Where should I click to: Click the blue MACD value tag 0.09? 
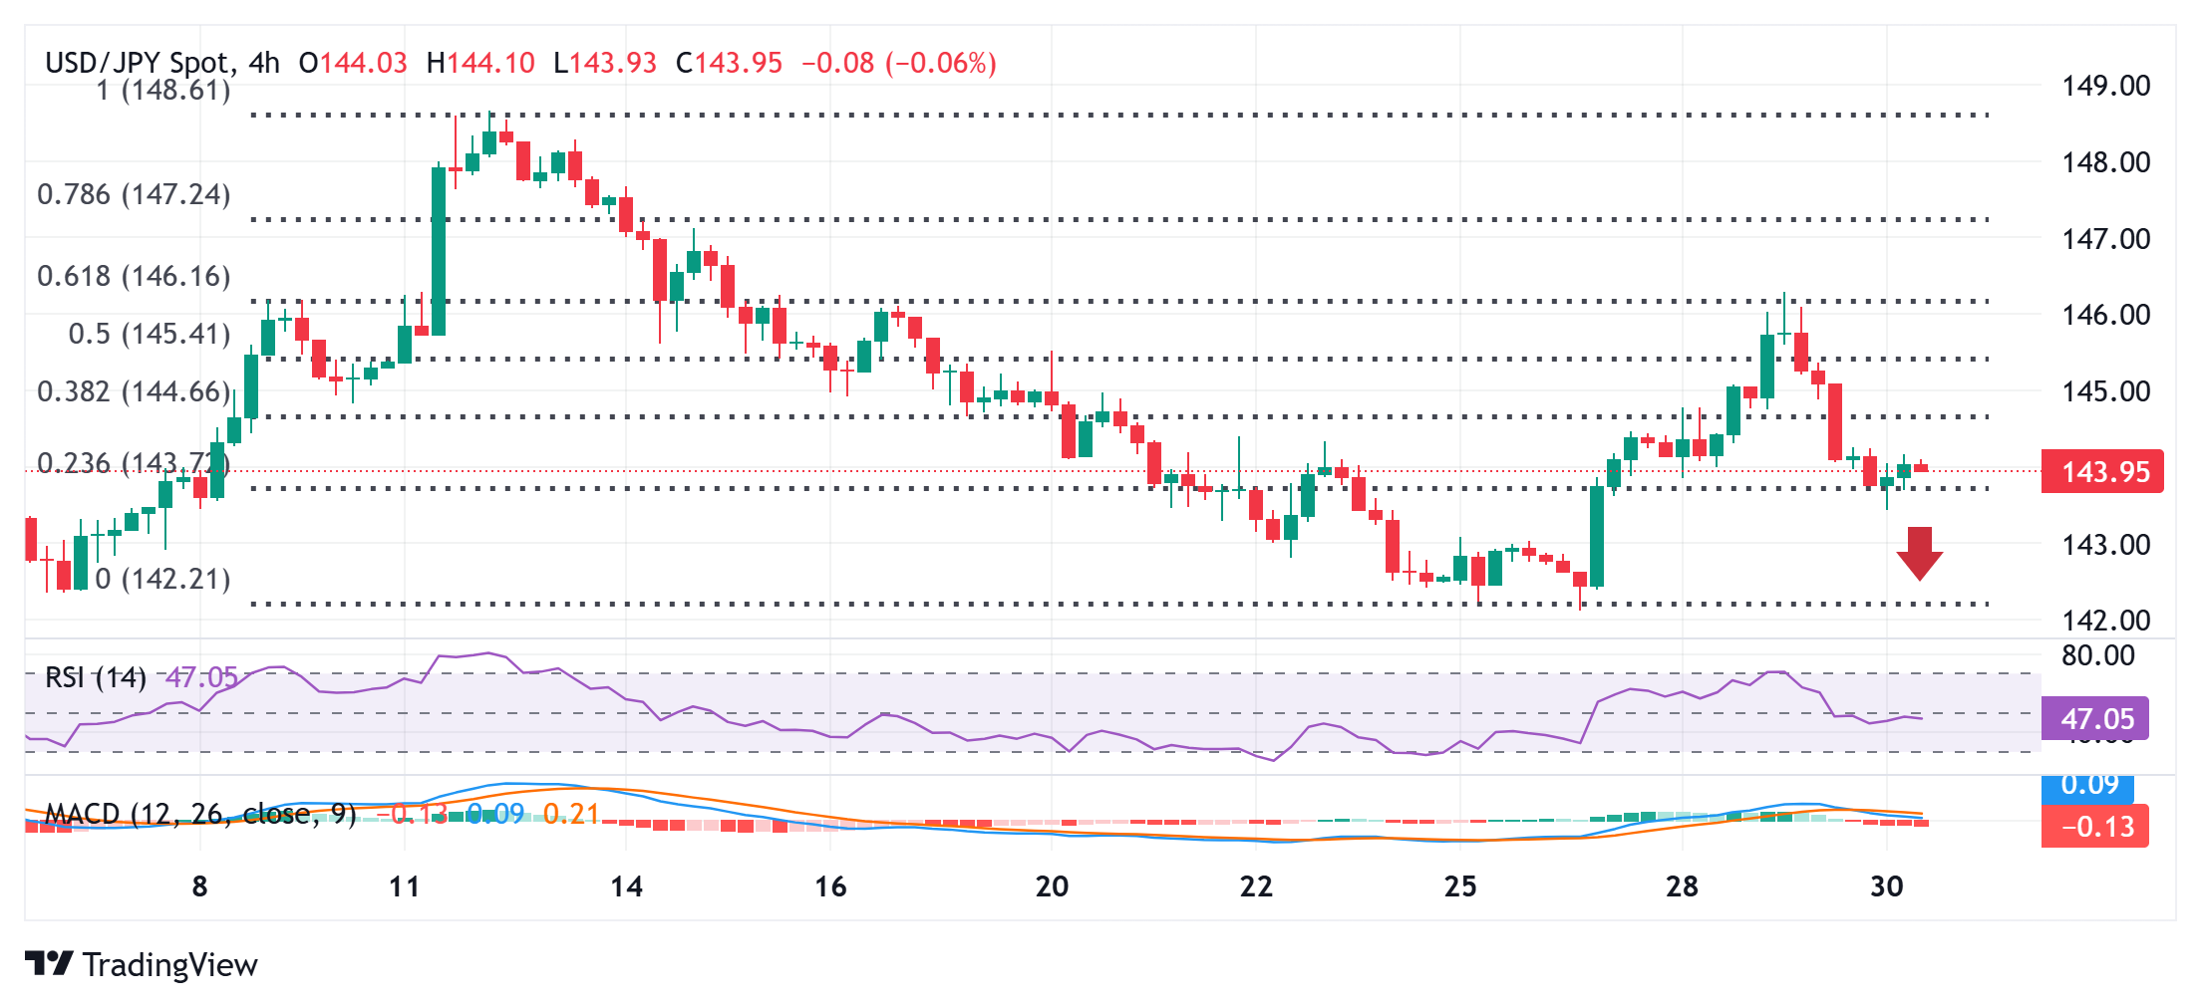(x=2087, y=786)
